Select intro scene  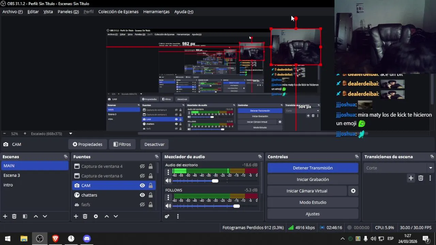coord(34,185)
